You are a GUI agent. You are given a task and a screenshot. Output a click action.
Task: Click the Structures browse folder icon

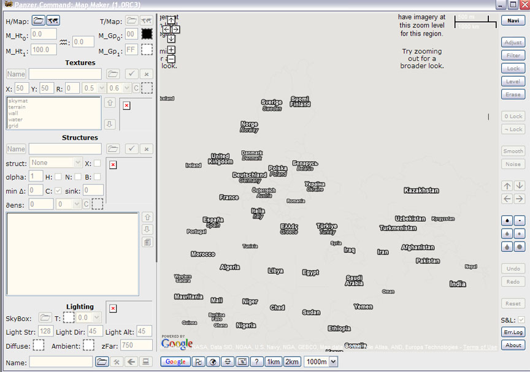[x=113, y=149]
